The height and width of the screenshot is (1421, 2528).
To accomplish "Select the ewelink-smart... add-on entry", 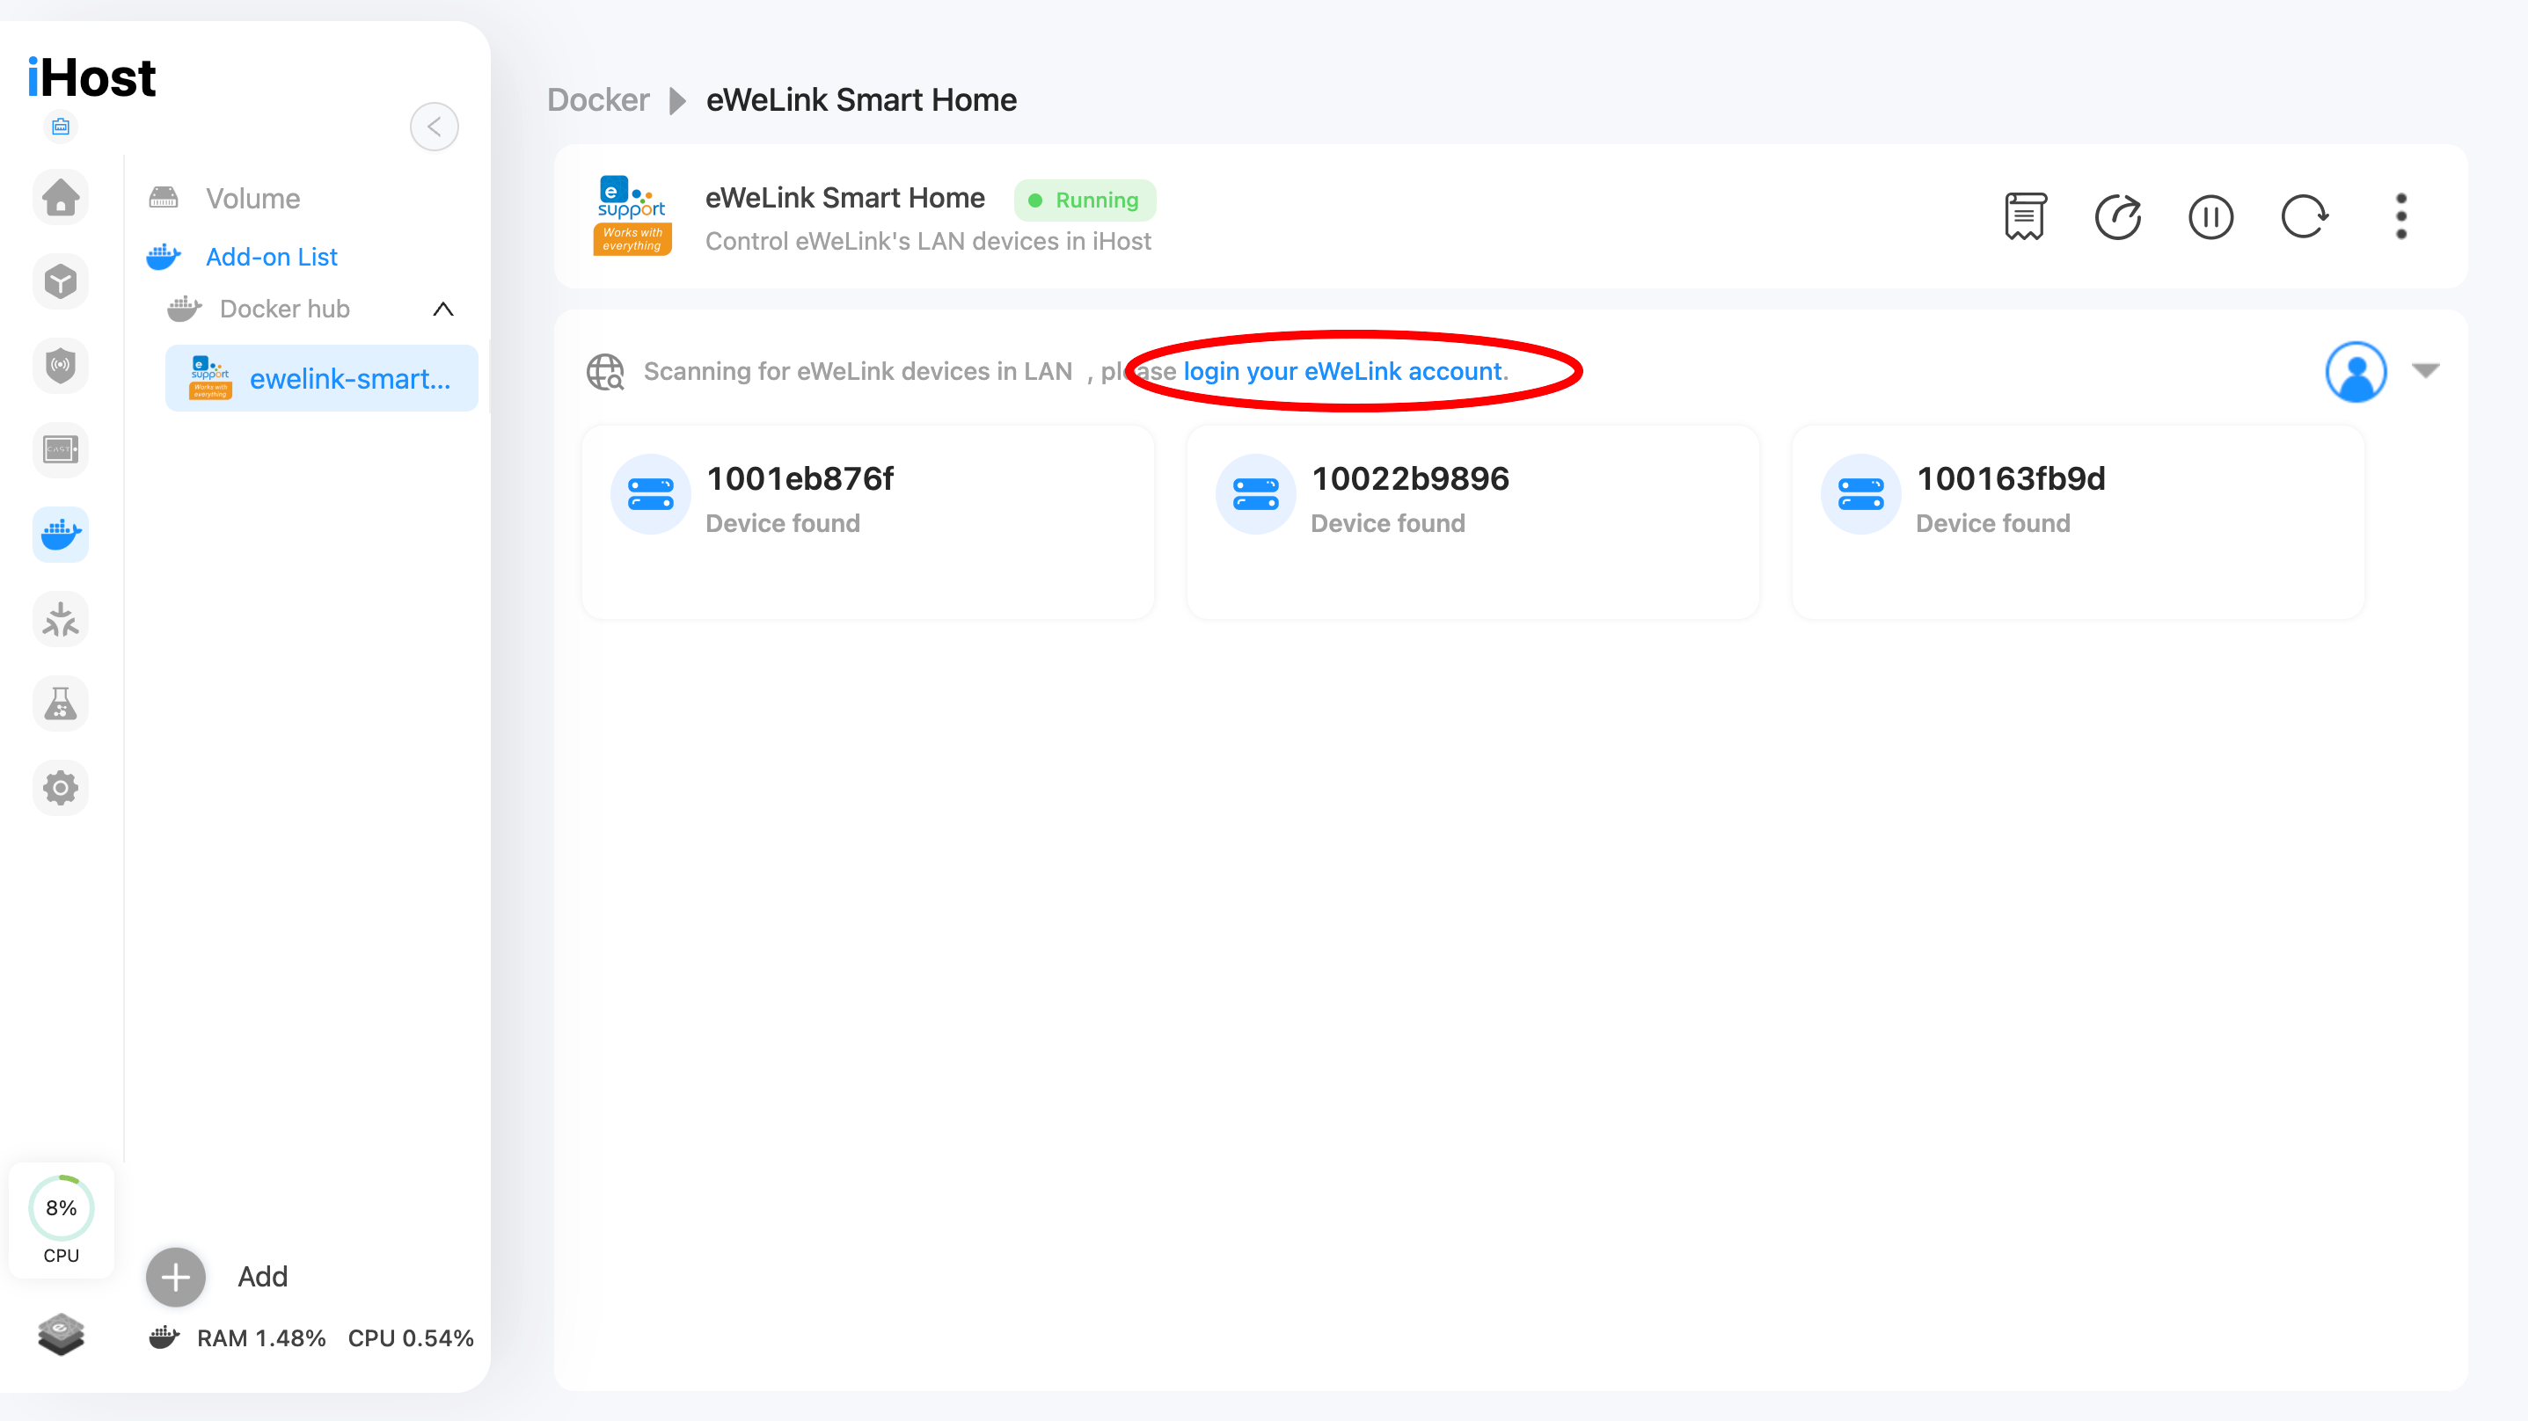I will click(322, 378).
